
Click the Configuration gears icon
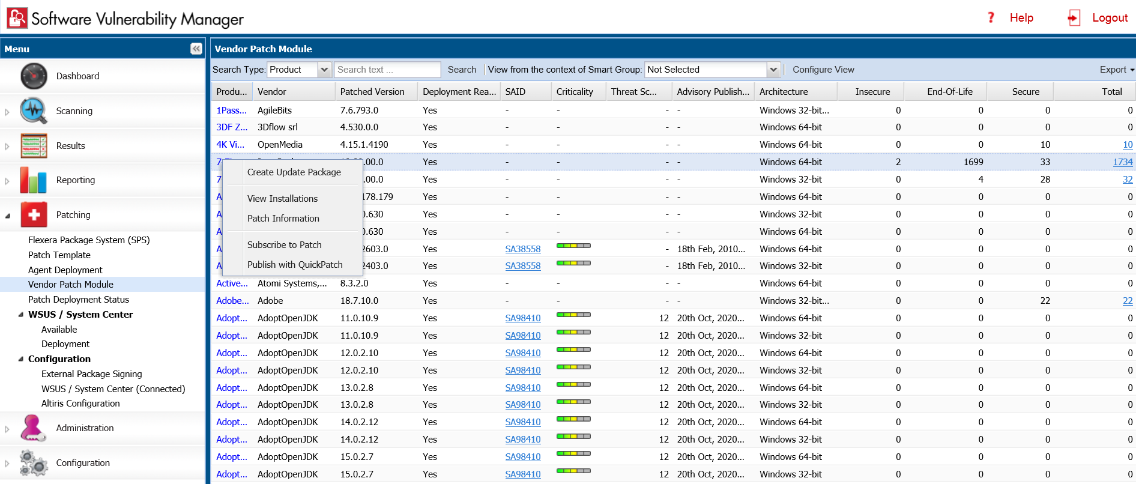point(34,463)
